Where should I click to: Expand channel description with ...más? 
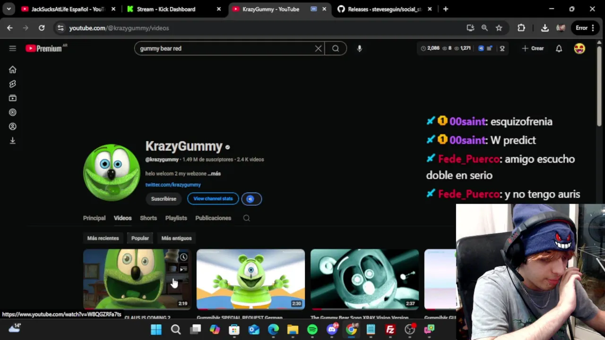point(214,173)
